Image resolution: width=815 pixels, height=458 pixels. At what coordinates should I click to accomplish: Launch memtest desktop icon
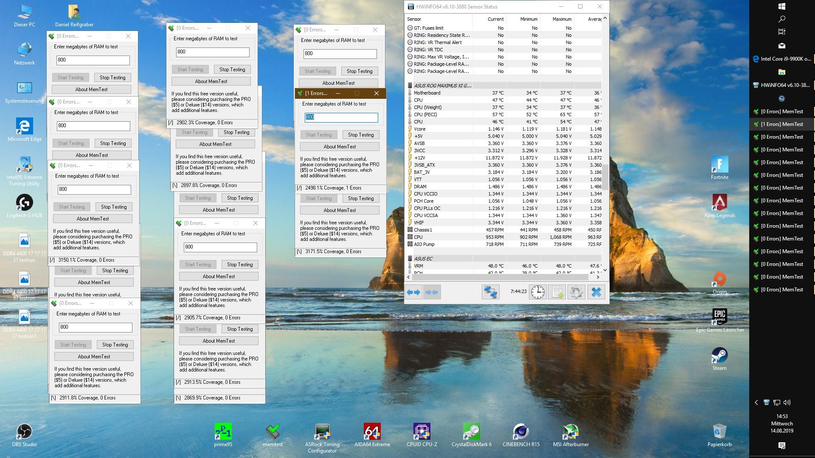click(x=273, y=436)
